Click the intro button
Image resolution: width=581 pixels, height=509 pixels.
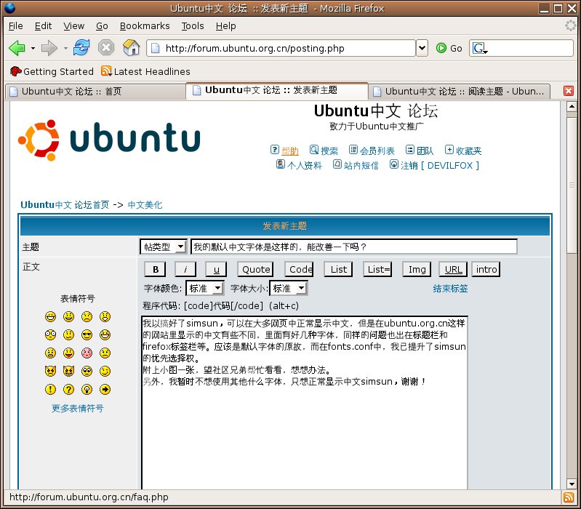[486, 269]
